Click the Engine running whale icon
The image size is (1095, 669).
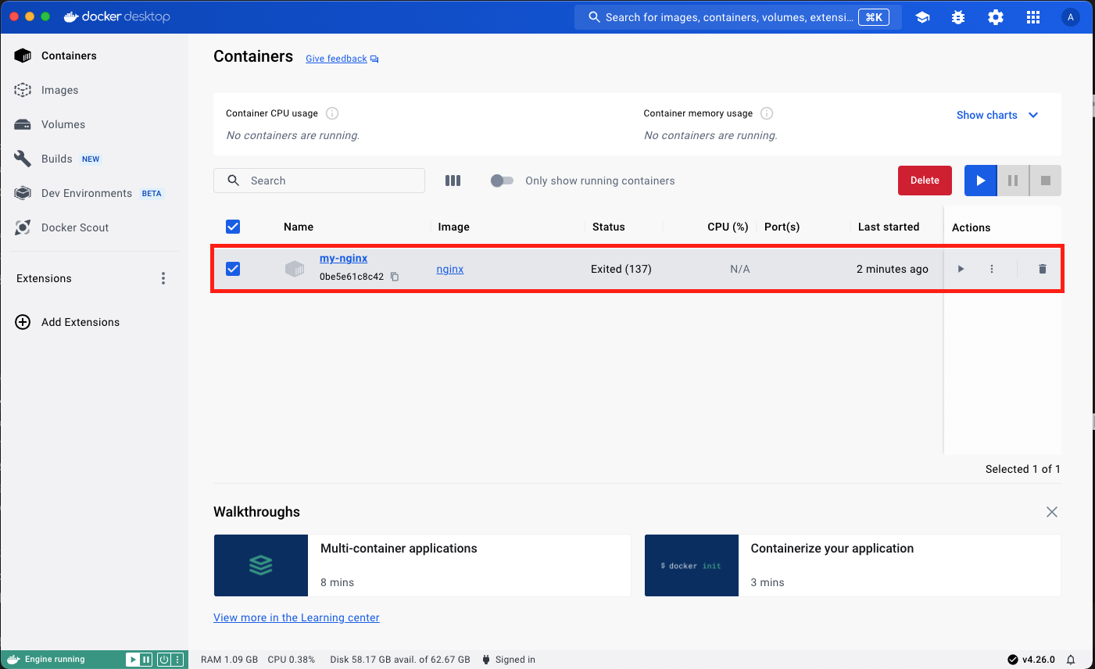coord(13,660)
